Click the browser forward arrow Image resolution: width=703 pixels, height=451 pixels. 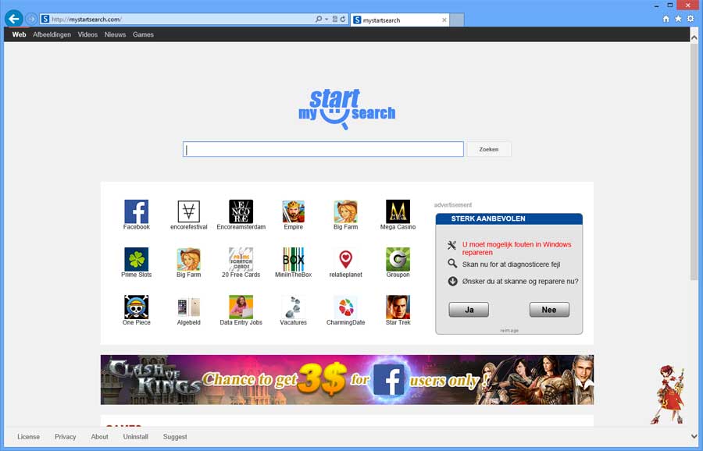click(31, 20)
